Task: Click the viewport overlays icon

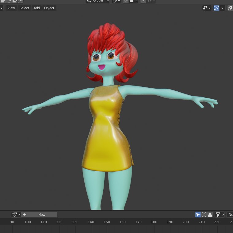Action: tap(230, 8)
